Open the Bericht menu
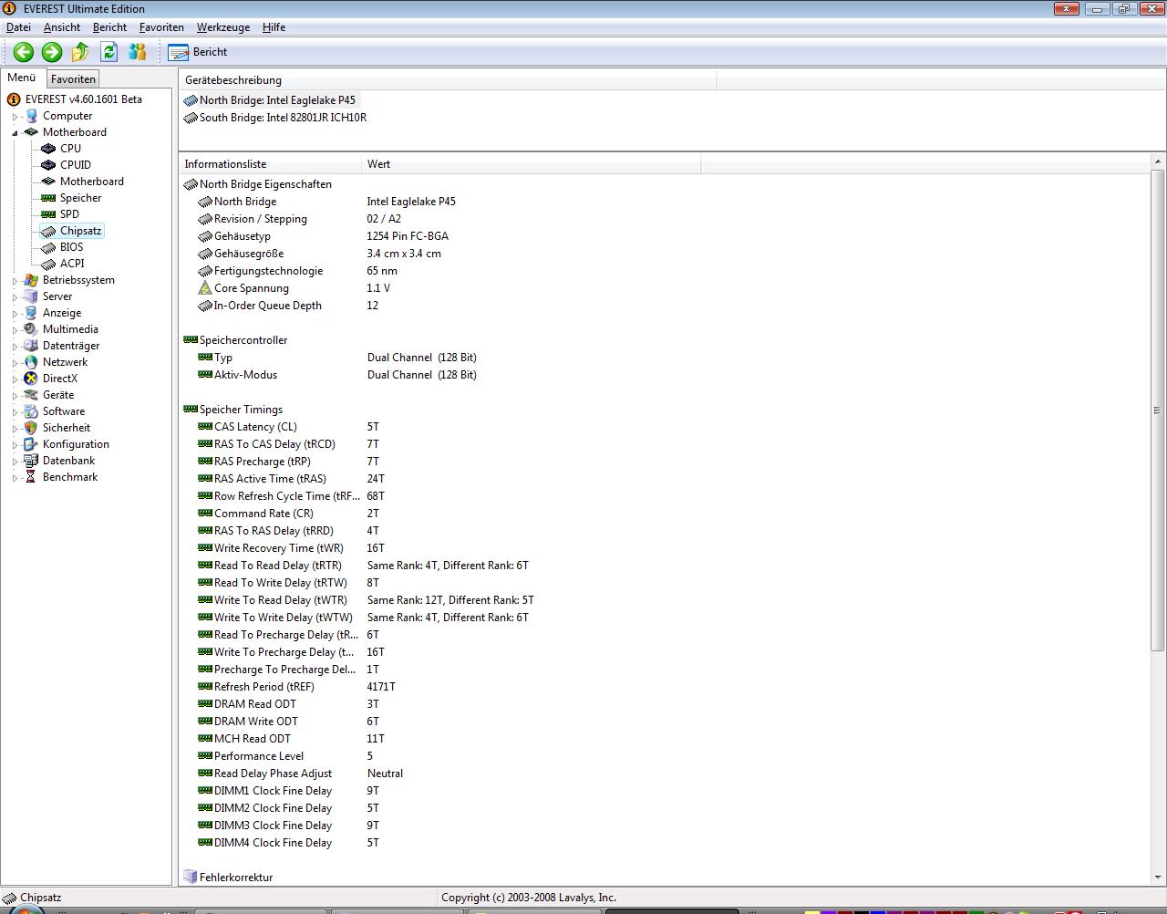This screenshot has width=1167, height=914. (109, 27)
